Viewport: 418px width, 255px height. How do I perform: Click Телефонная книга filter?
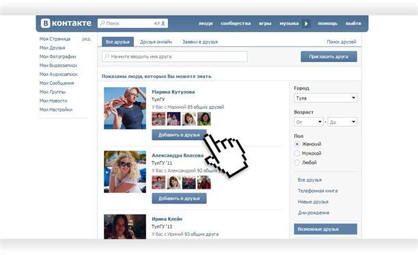(318, 191)
